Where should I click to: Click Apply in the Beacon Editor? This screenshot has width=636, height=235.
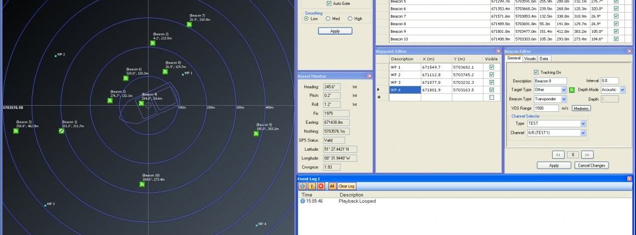coord(554,166)
